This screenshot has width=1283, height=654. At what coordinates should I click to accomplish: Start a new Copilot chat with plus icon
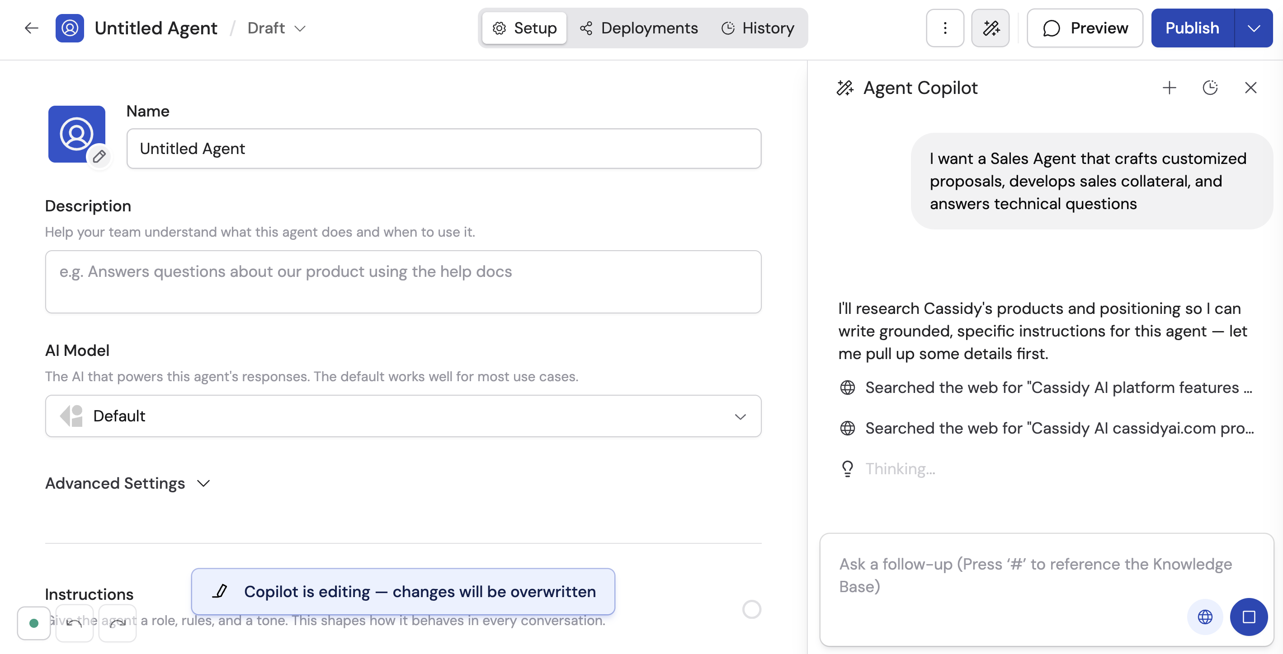1170,88
